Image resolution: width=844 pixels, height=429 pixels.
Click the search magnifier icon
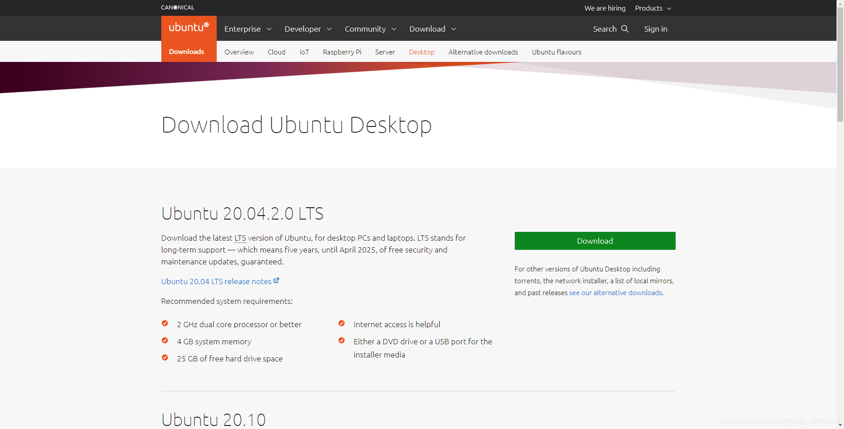pos(625,29)
